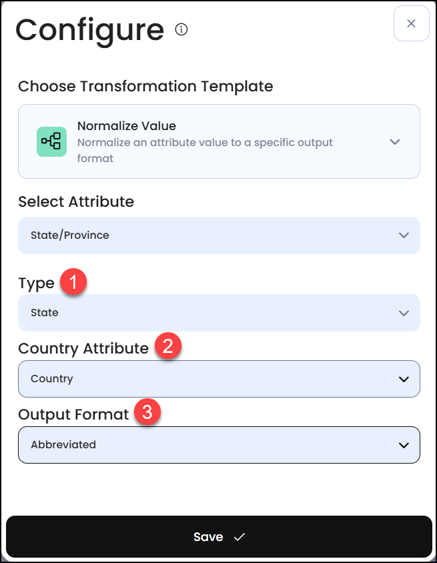Open the Normalize Value template selector
Image resolution: width=437 pixels, height=563 pixels.
tap(219, 141)
